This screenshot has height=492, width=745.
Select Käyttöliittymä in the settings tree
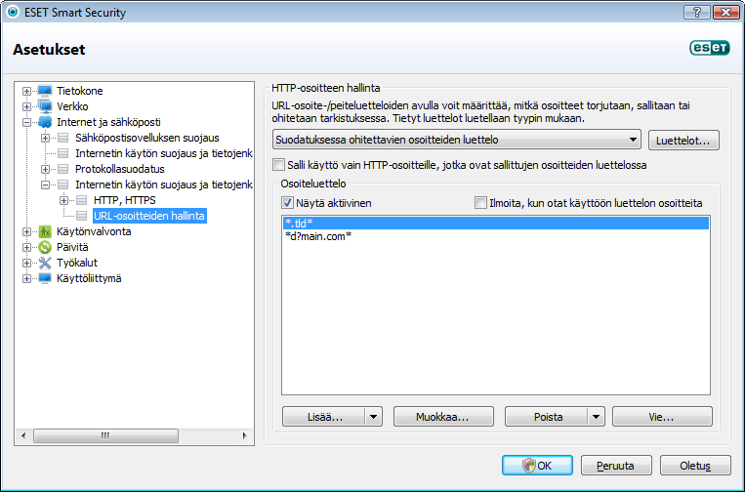coord(89,278)
